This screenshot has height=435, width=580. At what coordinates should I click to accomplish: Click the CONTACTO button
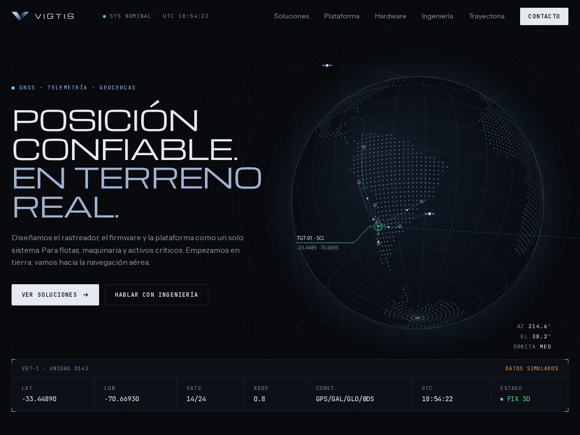[544, 16]
